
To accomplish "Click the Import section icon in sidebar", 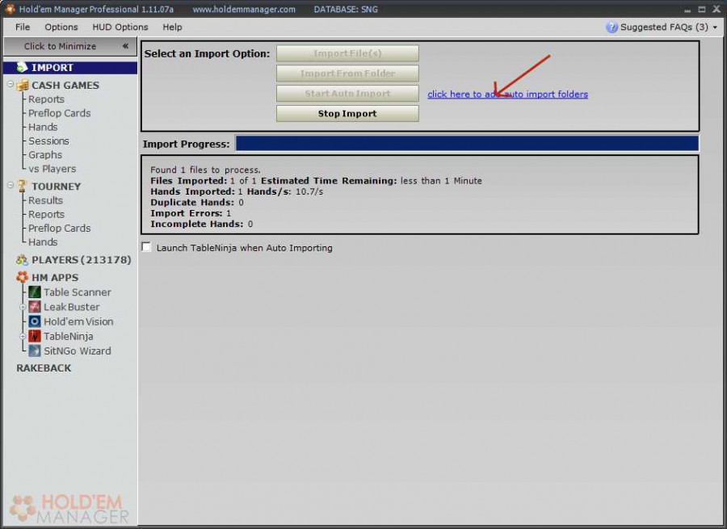I will [22, 67].
